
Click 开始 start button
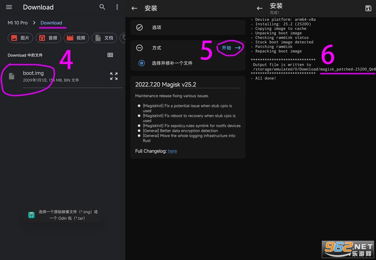[x=231, y=48]
